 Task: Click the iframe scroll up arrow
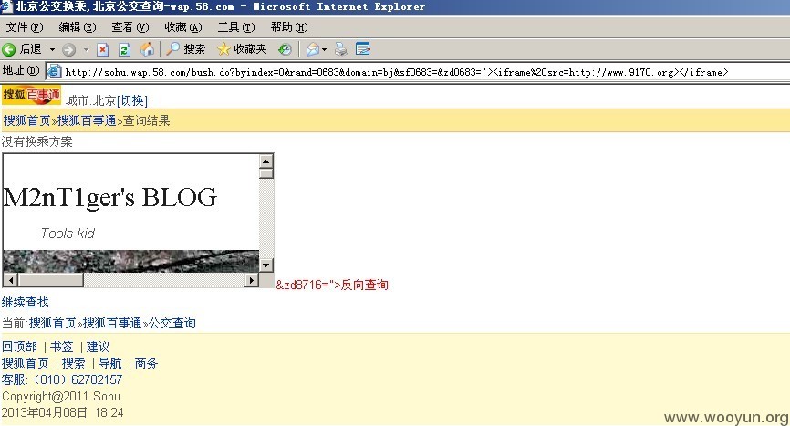pyautogui.click(x=266, y=161)
